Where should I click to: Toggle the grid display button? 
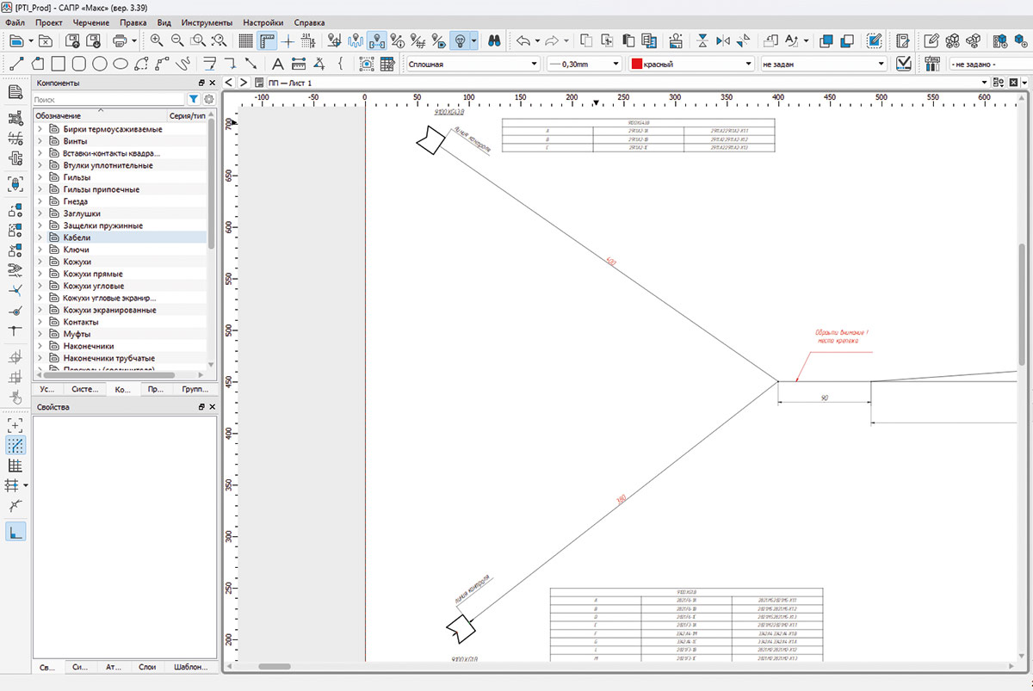point(246,40)
